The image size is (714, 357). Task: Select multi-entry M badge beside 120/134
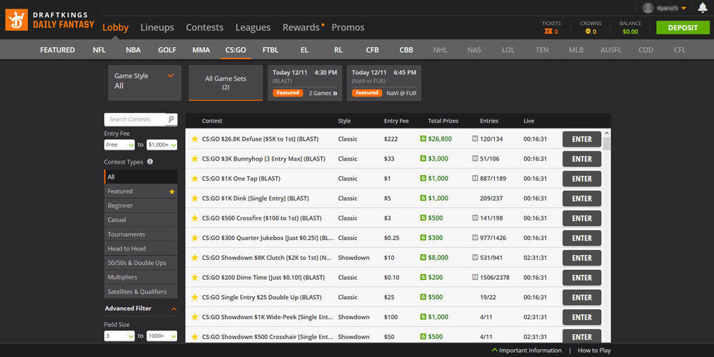[x=475, y=139]
